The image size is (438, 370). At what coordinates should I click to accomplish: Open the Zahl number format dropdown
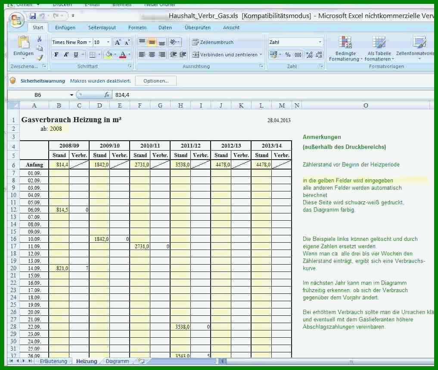(320, 42)
